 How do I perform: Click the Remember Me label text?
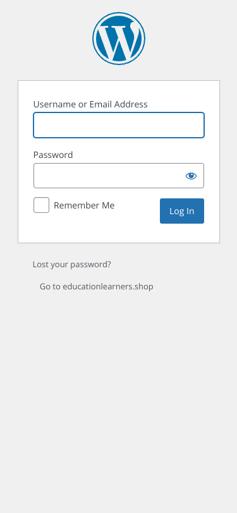point(84,205)
